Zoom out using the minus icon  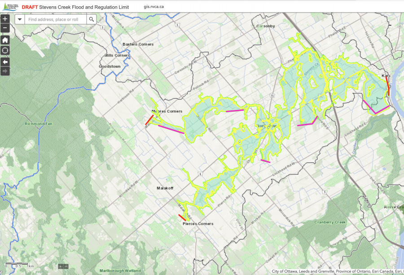point(5,28)
